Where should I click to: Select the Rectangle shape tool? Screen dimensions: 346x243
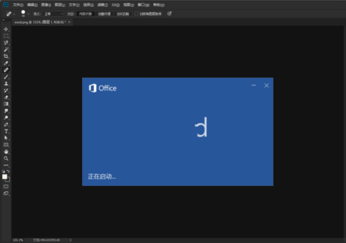pyautogui.click(x=6, y=145)
